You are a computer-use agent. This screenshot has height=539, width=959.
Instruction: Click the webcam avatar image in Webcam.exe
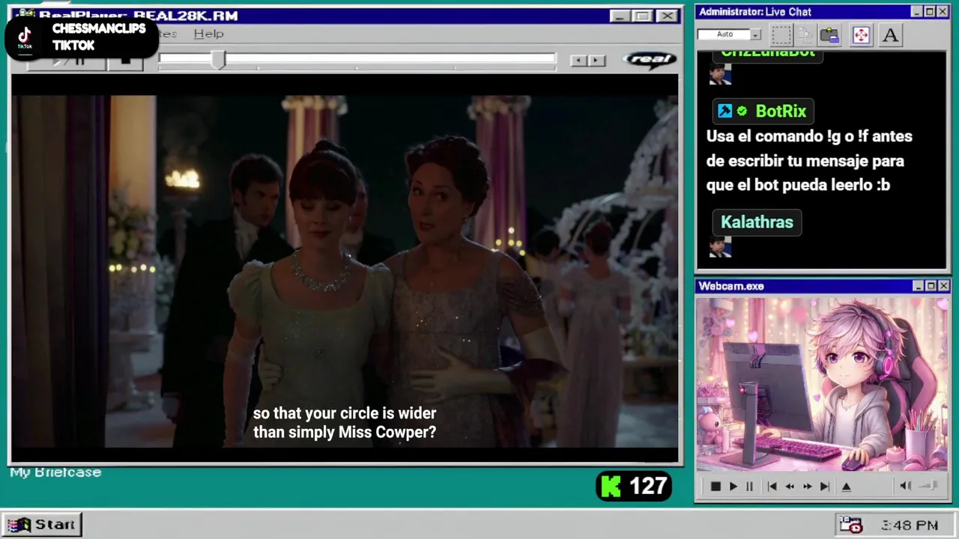click(x=822, y=386)
